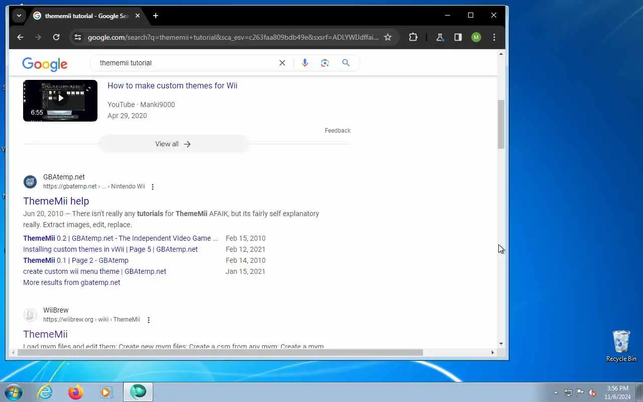Click the WiiBrew site favicon
643x402 pixels.
pyautogui.click(x=30, y=315)
